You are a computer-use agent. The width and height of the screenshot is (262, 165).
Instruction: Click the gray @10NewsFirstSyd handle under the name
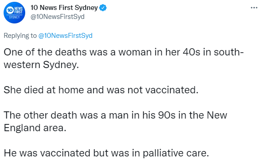coord(58,17)
